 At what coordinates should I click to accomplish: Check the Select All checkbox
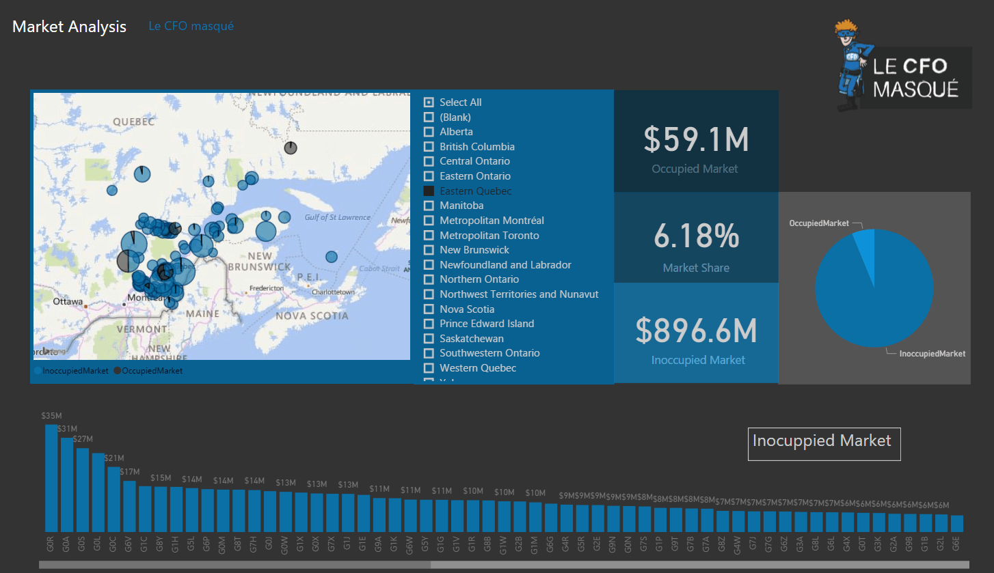(x=429, y=102)
